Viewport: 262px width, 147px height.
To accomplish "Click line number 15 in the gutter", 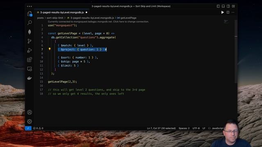I will coord(41,82).
